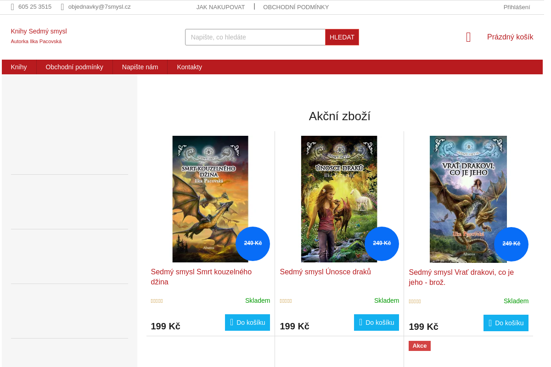Click the 249 Kč badge on Únosce draků
The width and height of the screenshot is (551, 367).
point(382,244)
